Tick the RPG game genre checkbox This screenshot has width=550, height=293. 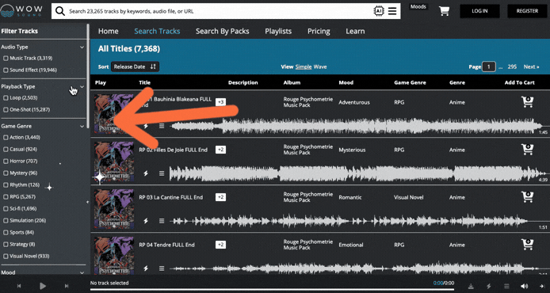coord(6,196)
